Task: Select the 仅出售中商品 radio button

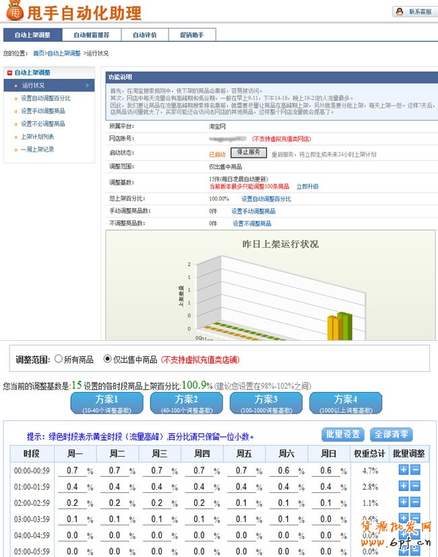Action: coord(108,360)
